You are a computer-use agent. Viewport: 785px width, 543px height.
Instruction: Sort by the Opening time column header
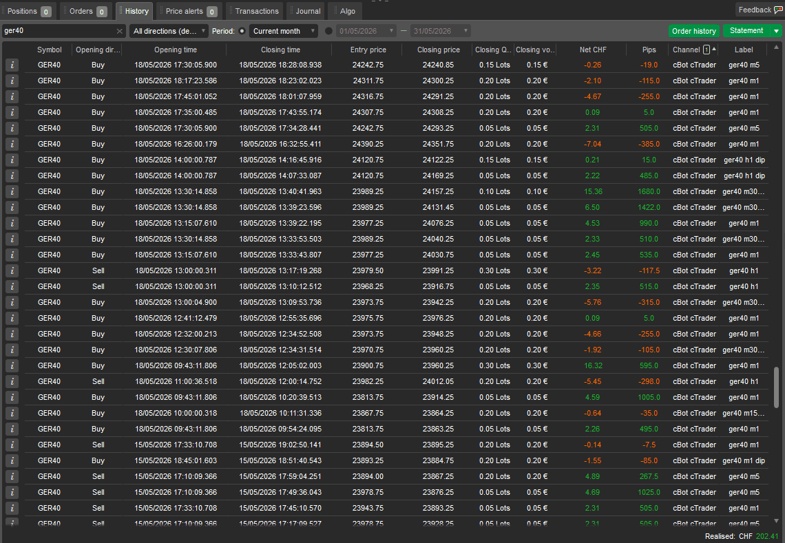(x=175, y=50)
